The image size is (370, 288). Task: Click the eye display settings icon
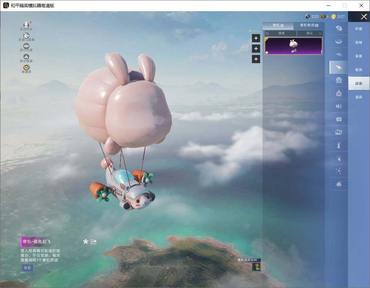(x=26, y=46)
